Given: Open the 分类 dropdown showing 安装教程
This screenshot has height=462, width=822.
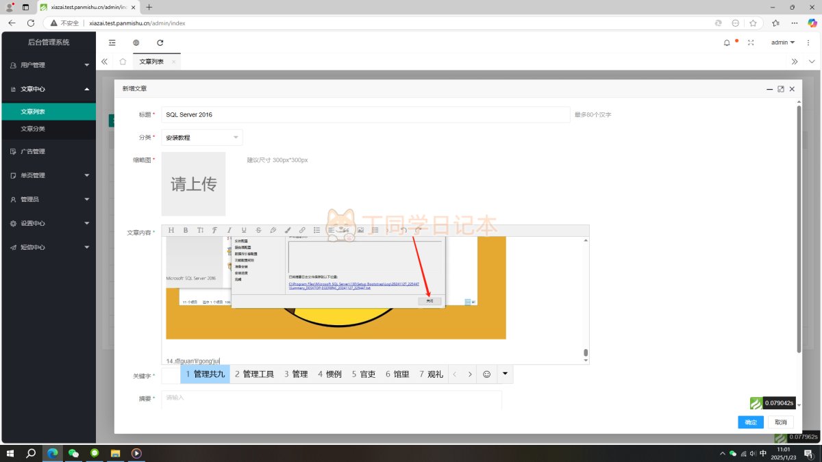Looking at the screenshot, I should (x=202, y=138).
